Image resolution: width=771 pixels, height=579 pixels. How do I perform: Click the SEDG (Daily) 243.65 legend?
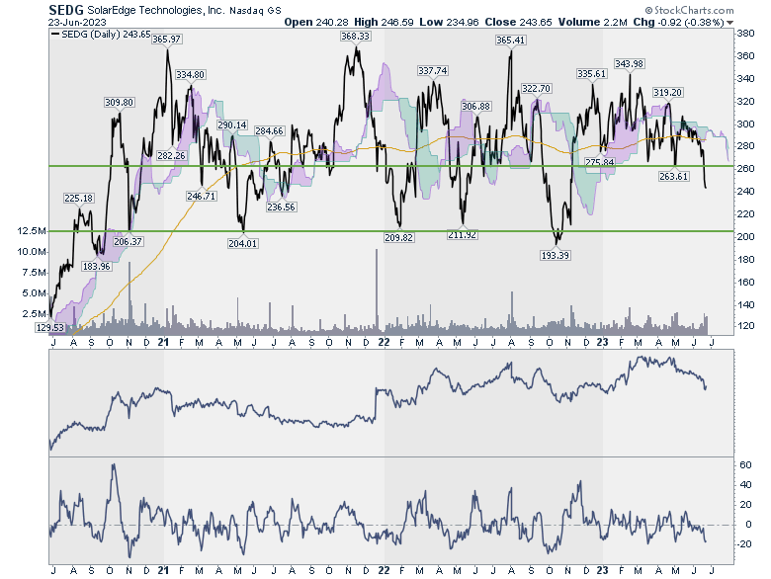[101, 34]
